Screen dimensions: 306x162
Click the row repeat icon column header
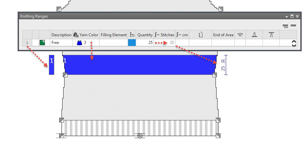(132, 35)
